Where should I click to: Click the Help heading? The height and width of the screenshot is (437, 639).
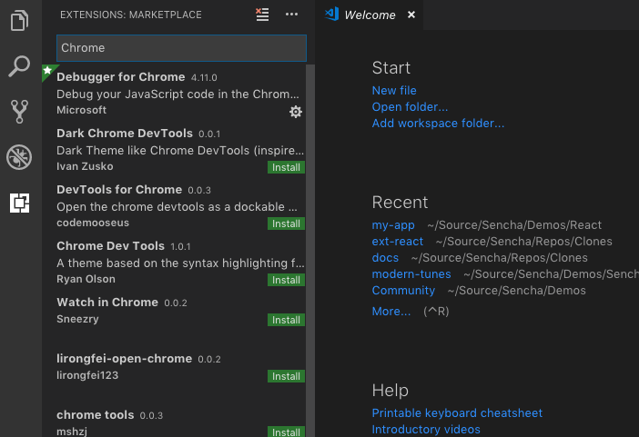coord(390,390)
